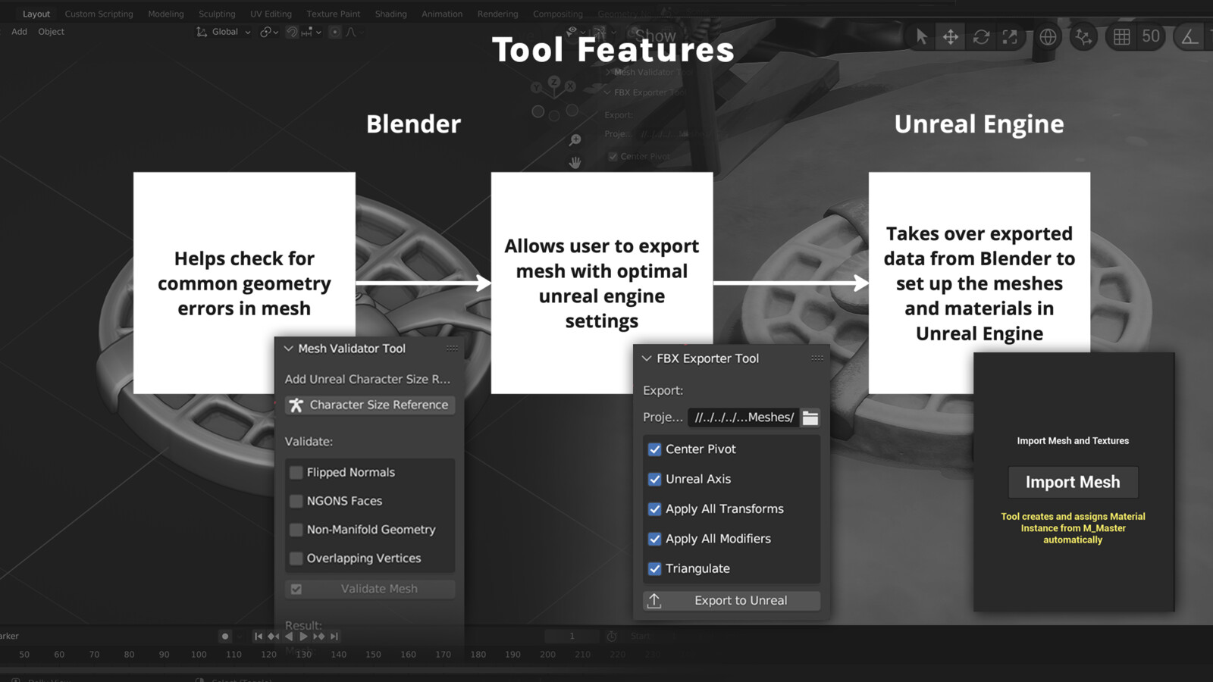
Task: Toggle proportional editing icon
Action: [334, 32]
